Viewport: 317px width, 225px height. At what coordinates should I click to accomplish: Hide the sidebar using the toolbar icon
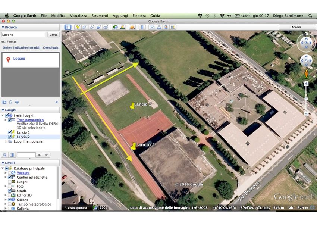click(x=68, y=27)
